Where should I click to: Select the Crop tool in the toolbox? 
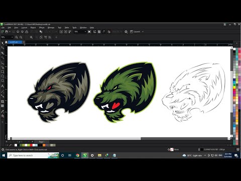3,53
